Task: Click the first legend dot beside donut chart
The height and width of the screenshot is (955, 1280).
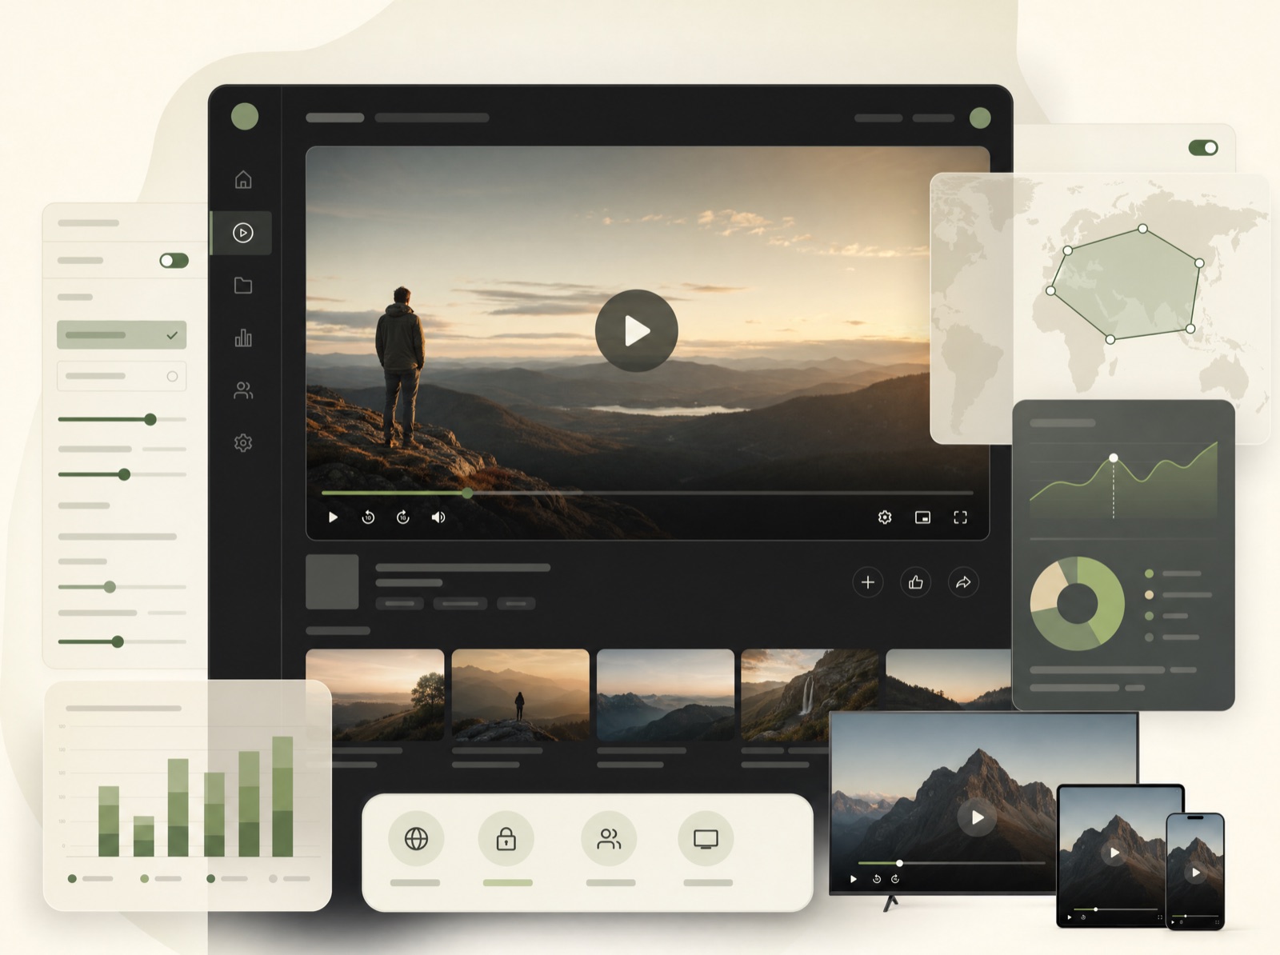Action: [x=1149, y=573]
